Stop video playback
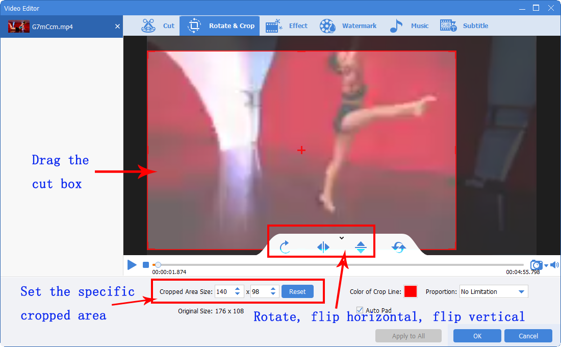The width and height of the screenshot is (561, 347). pyautogui.click(x=146, y=265)
